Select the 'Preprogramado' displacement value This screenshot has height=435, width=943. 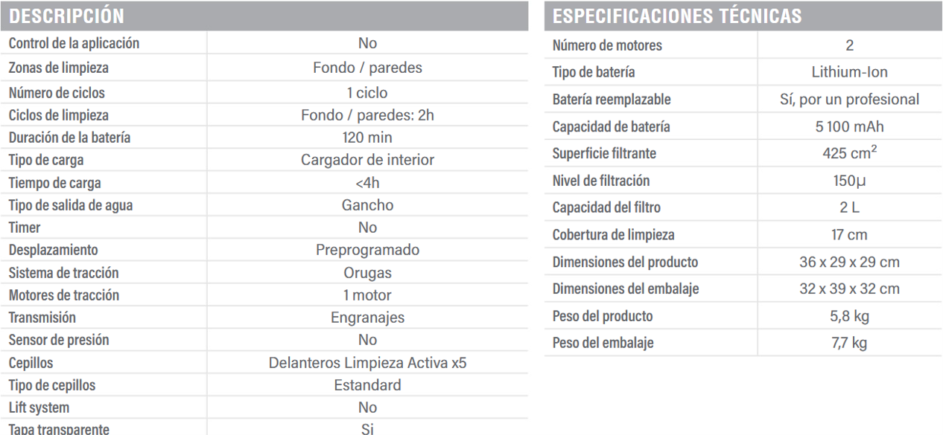tap(367, 250)
